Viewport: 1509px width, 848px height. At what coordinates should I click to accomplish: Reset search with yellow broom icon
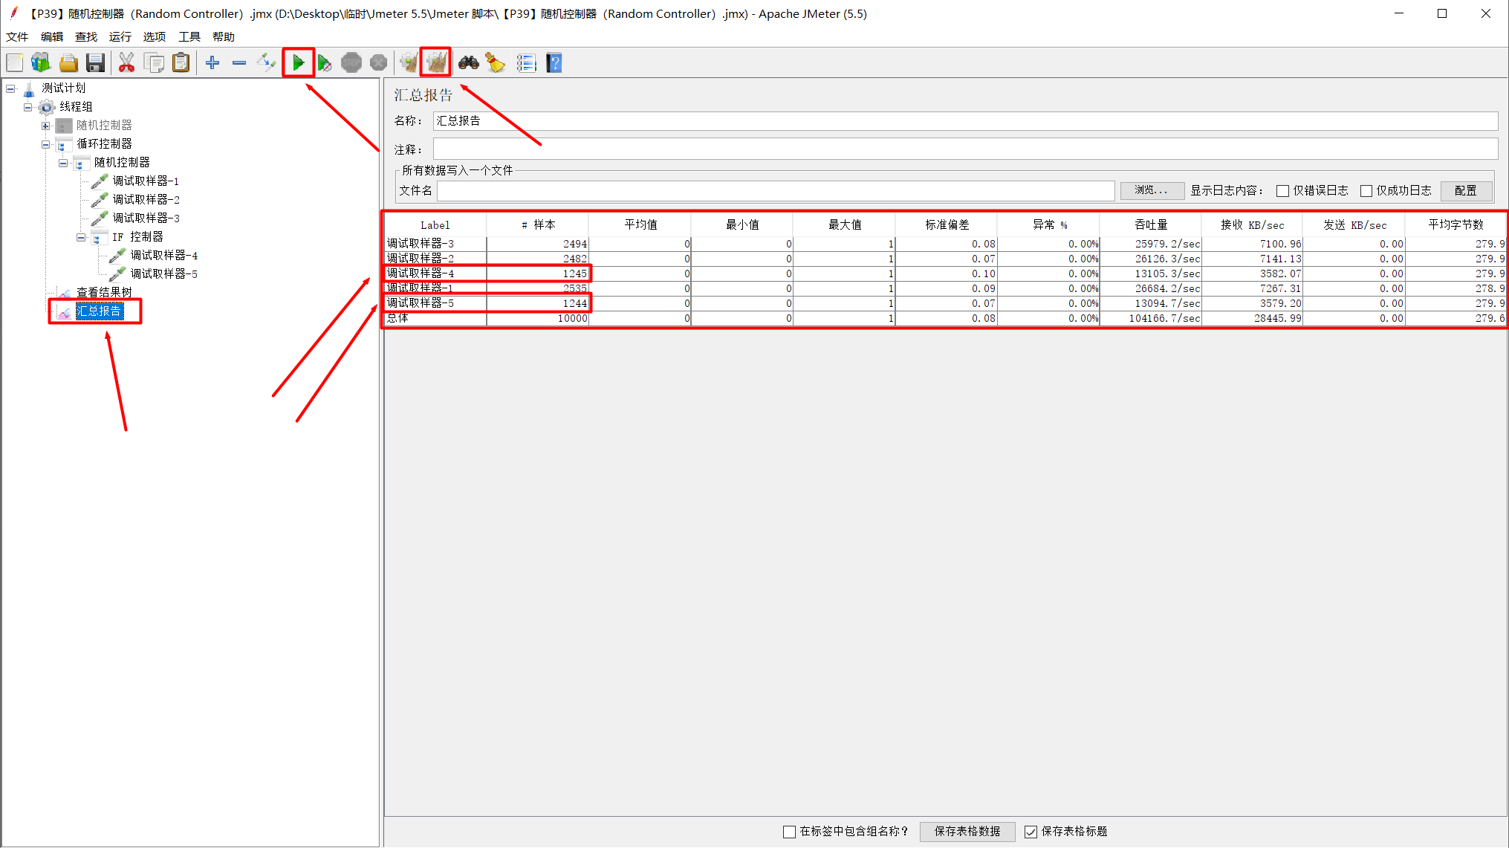[496, 63]
